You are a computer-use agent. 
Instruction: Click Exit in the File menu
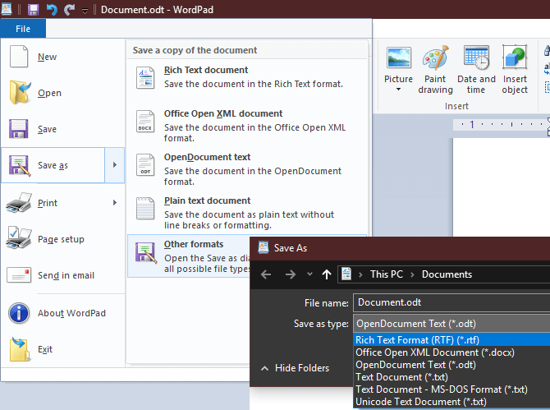click(x=62, y=349)
